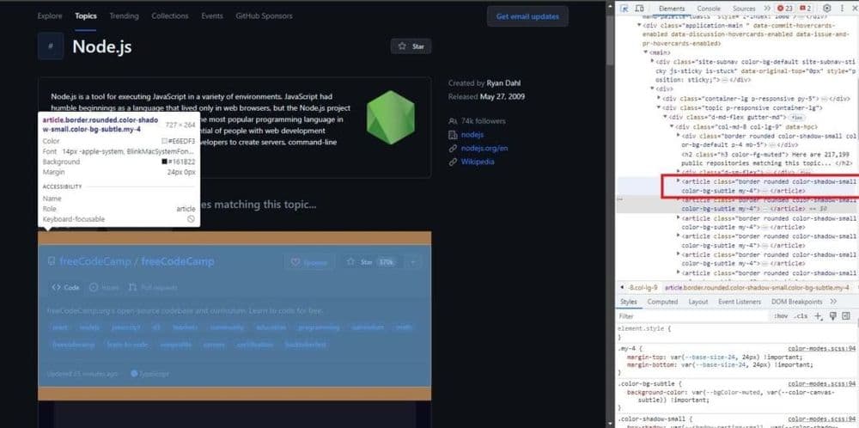Go to the Collections nav link
Image resolution: width=859 pixels, height=428 pixels.
[x=170, y=15]
